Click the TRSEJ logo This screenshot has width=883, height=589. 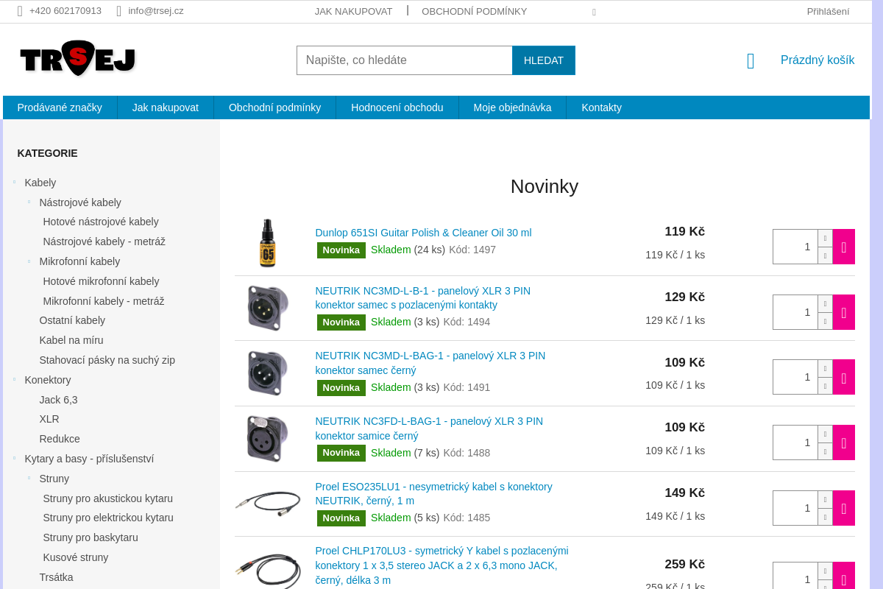click(x=77, y=59)
